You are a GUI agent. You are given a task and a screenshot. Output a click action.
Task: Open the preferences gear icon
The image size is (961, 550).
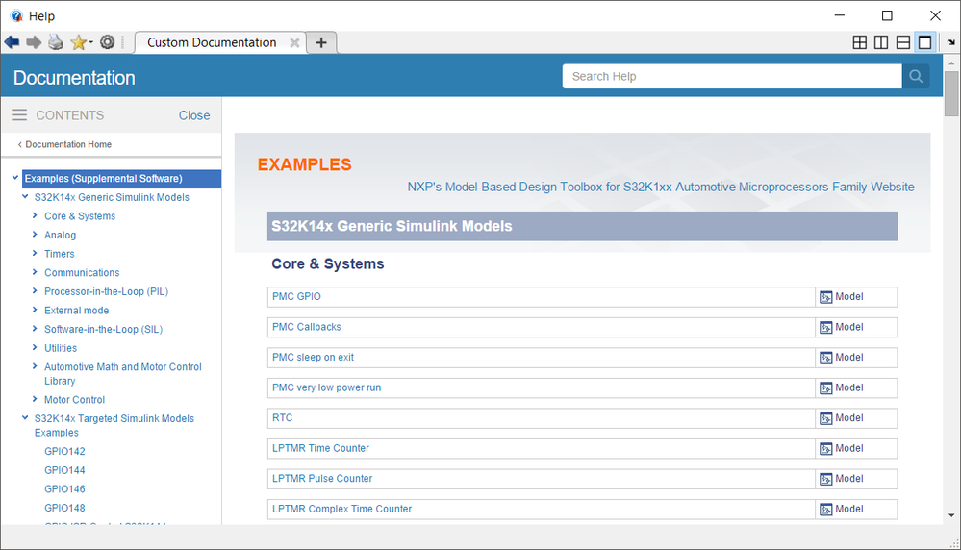click(x=107, y=42)
